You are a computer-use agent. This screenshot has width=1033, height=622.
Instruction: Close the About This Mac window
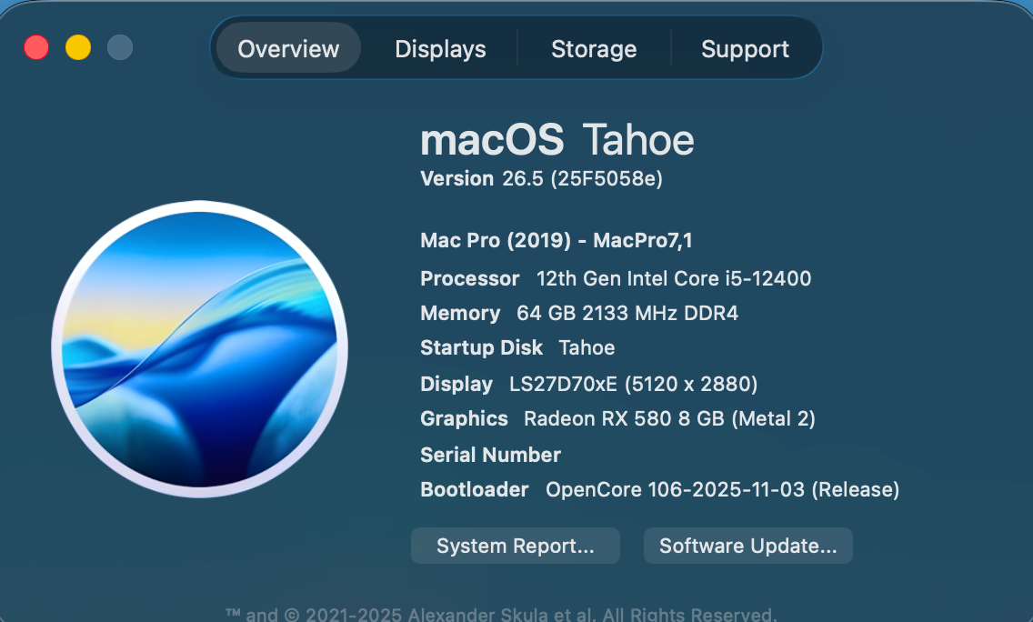point(36,47)
